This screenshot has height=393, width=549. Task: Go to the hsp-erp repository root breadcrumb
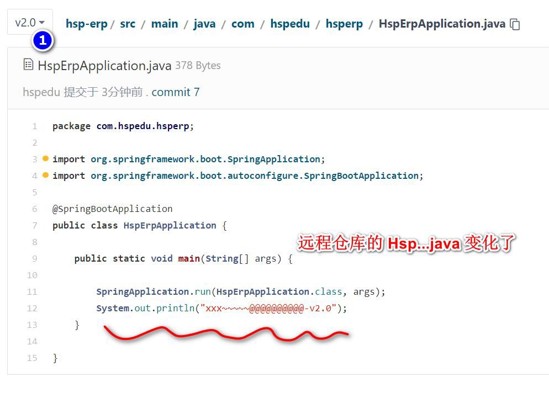[x=86, y=24]
